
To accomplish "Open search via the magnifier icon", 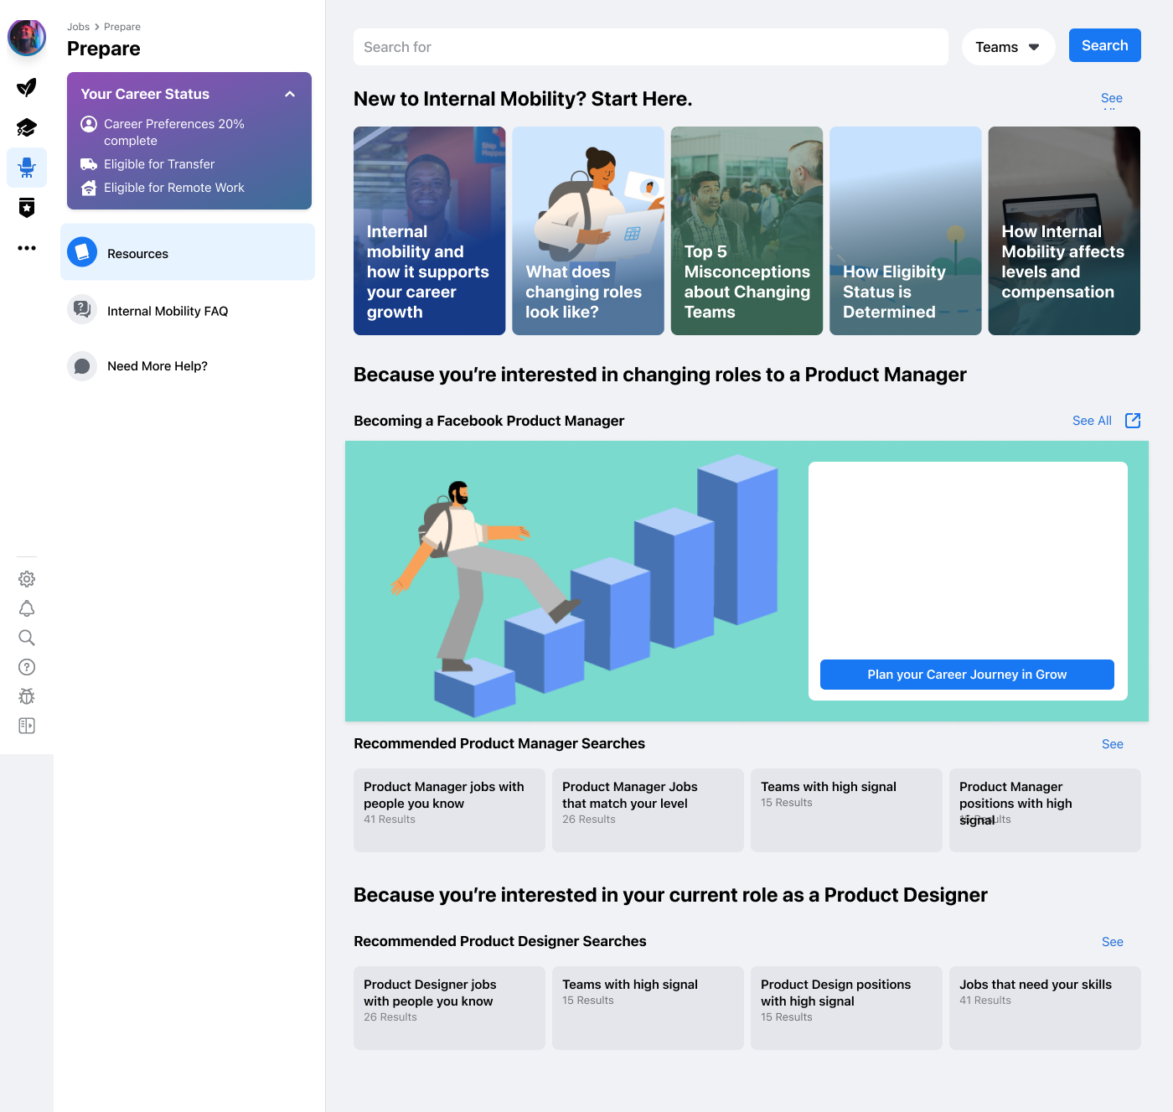I will point(26,638).
